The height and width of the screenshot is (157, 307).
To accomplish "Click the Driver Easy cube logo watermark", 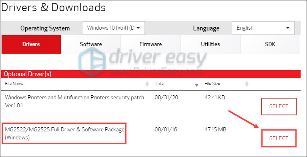I will (x=92, y=61).
